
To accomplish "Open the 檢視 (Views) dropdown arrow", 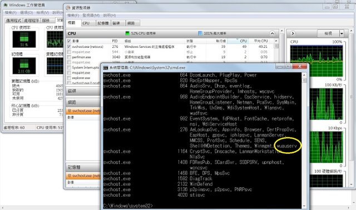I will (x=342, y=33).
